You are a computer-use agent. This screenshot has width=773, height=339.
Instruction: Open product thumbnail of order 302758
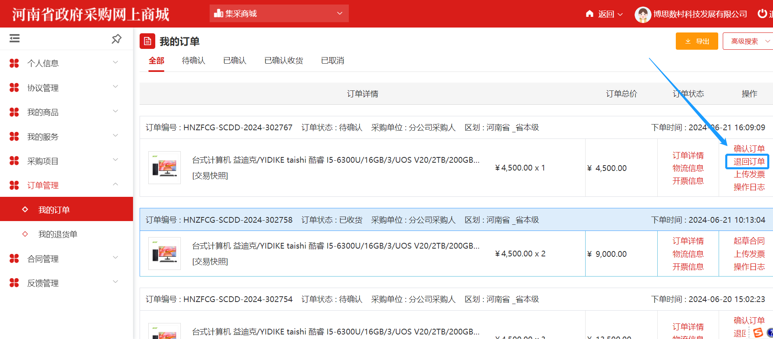(164, 254)
